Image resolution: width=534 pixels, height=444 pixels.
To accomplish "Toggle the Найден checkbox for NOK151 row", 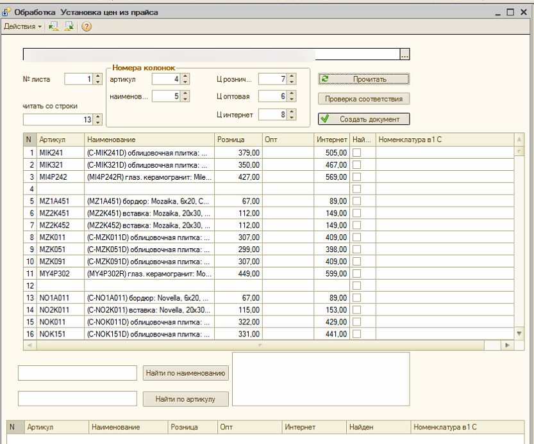I will 357,334.
